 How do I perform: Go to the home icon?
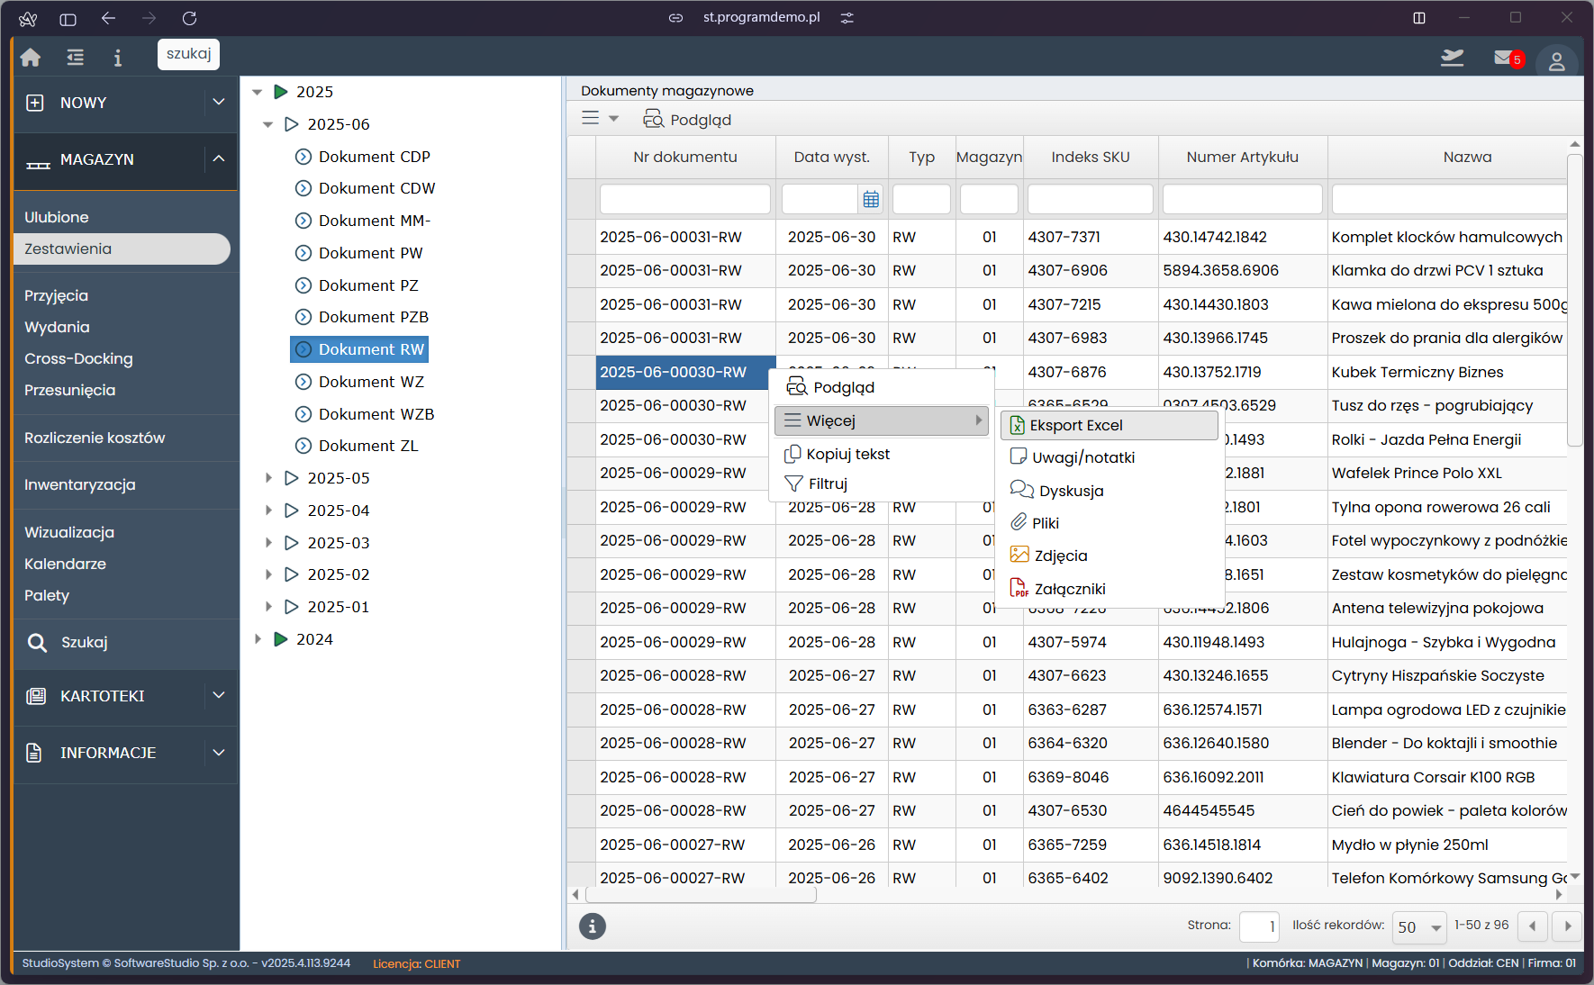pos(31,58)
